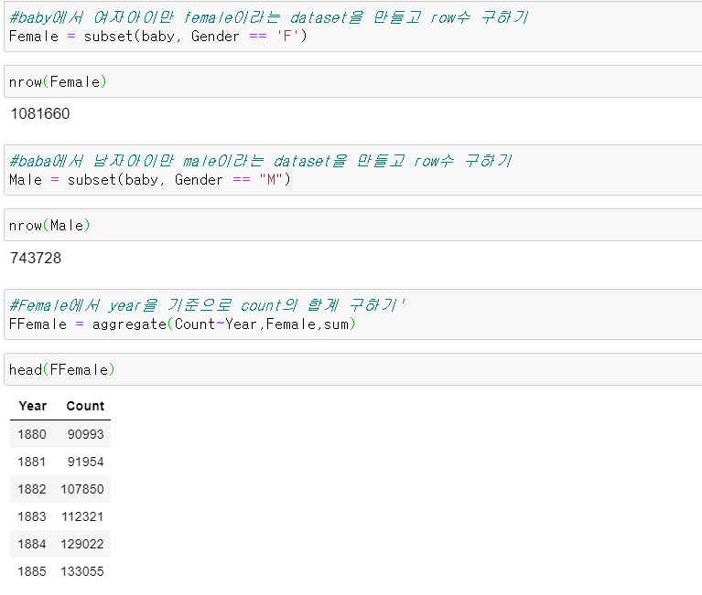Click the count value 112321
702x595 pixels.
[82, 516]
